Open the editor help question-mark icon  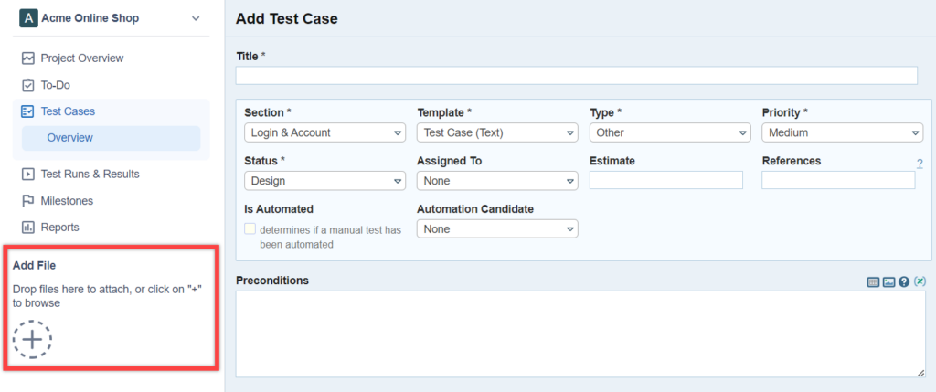tap(903, 281)
